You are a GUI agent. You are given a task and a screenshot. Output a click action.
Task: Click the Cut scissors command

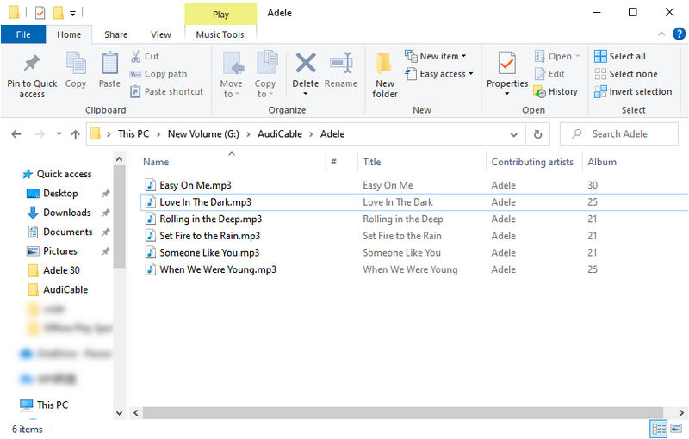[145, 56]
